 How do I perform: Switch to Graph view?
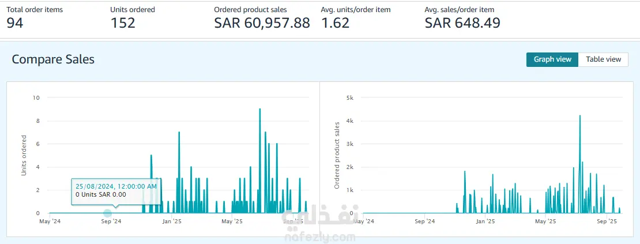(x=552, y=59)
